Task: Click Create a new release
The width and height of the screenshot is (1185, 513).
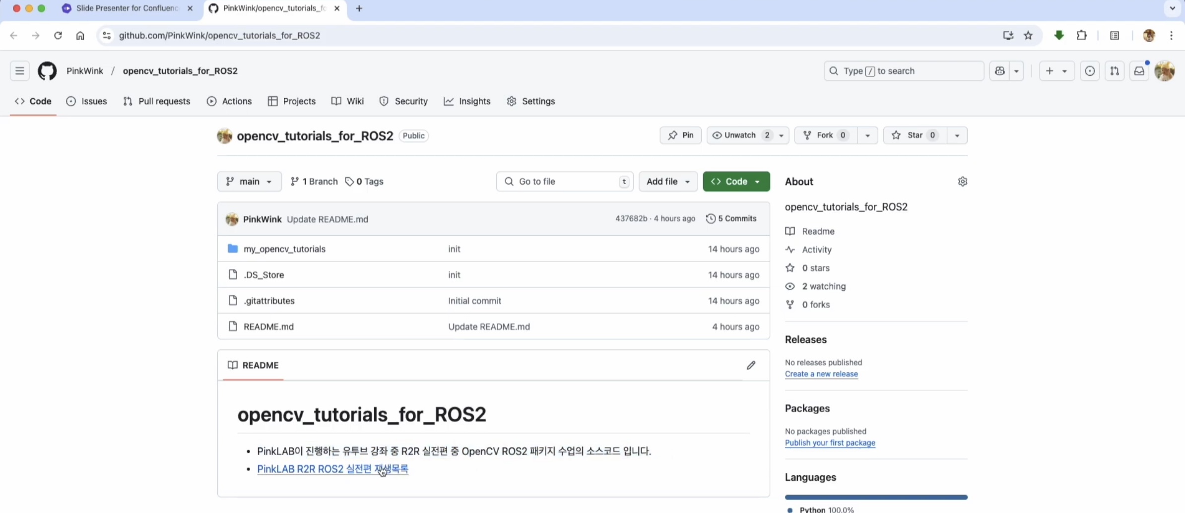Action: [x=821, y=374]
